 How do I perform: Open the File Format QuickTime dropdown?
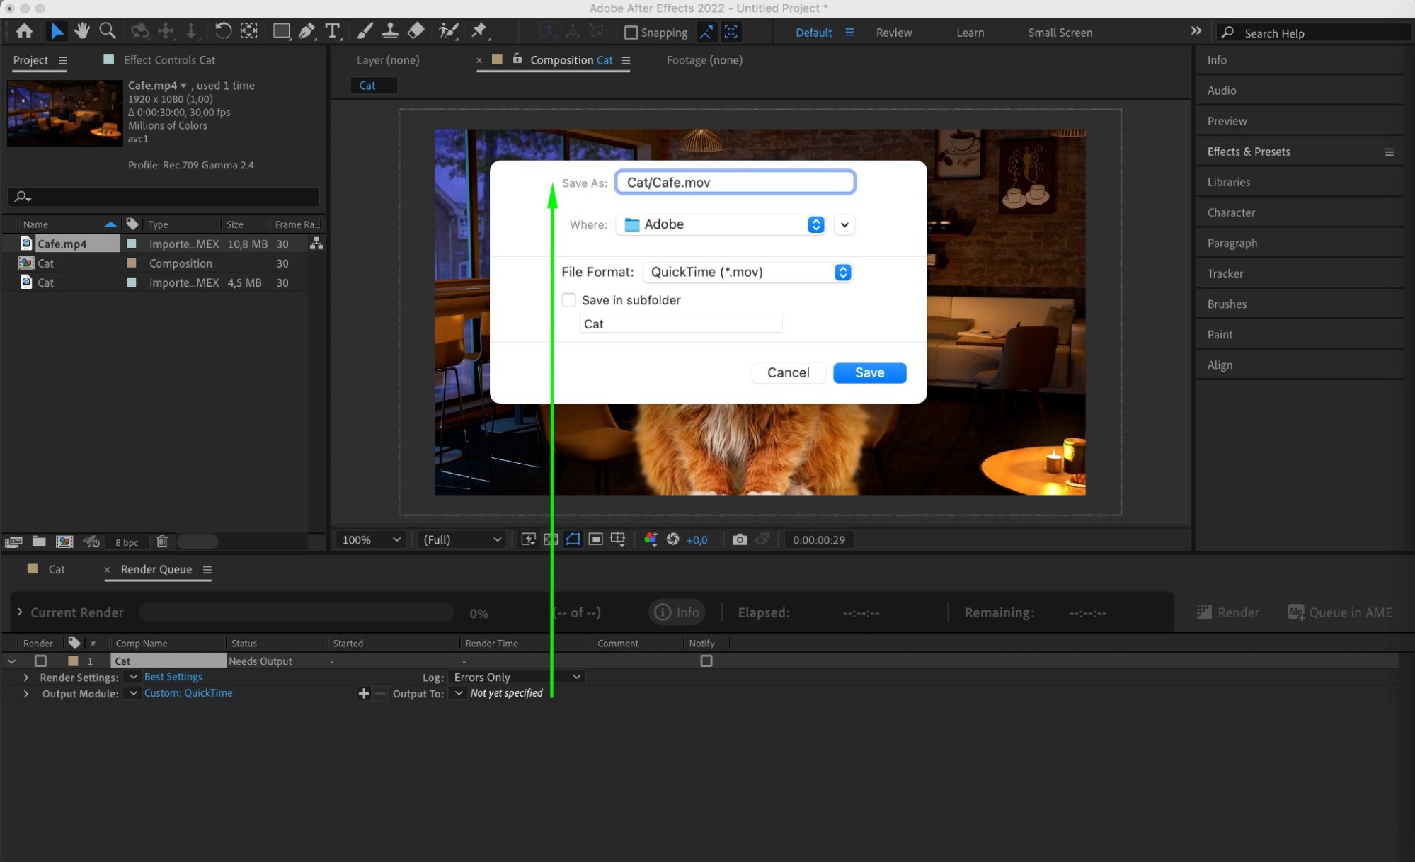point(747,273)
